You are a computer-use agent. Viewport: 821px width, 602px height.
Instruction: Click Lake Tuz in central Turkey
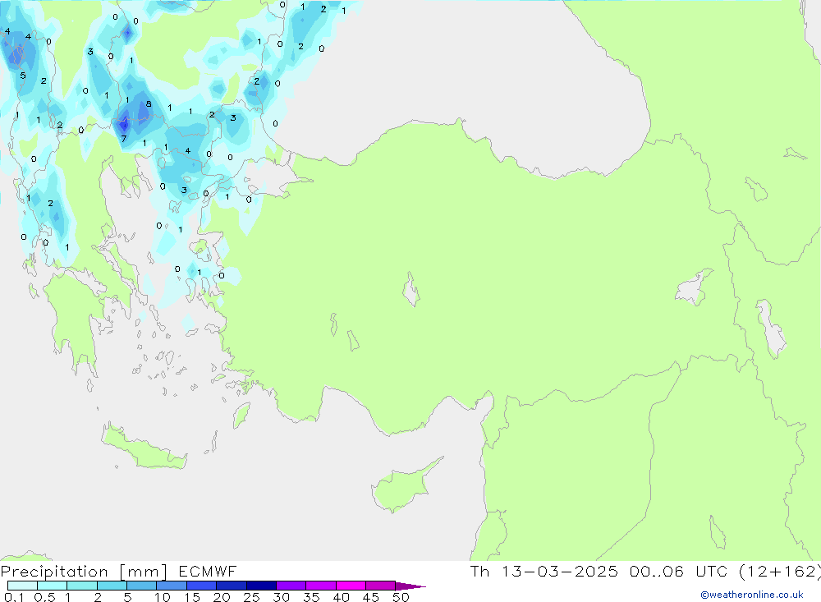[410, 290]
